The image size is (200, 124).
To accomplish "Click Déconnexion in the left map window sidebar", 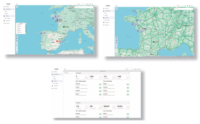I will [7, 23].
